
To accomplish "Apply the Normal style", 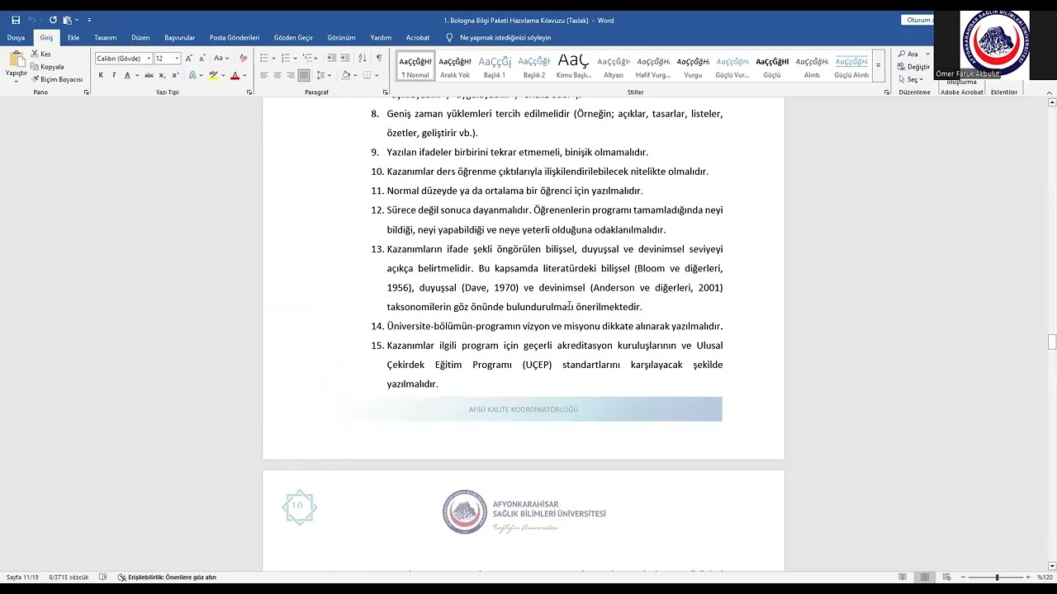I will tap(415, 66).
